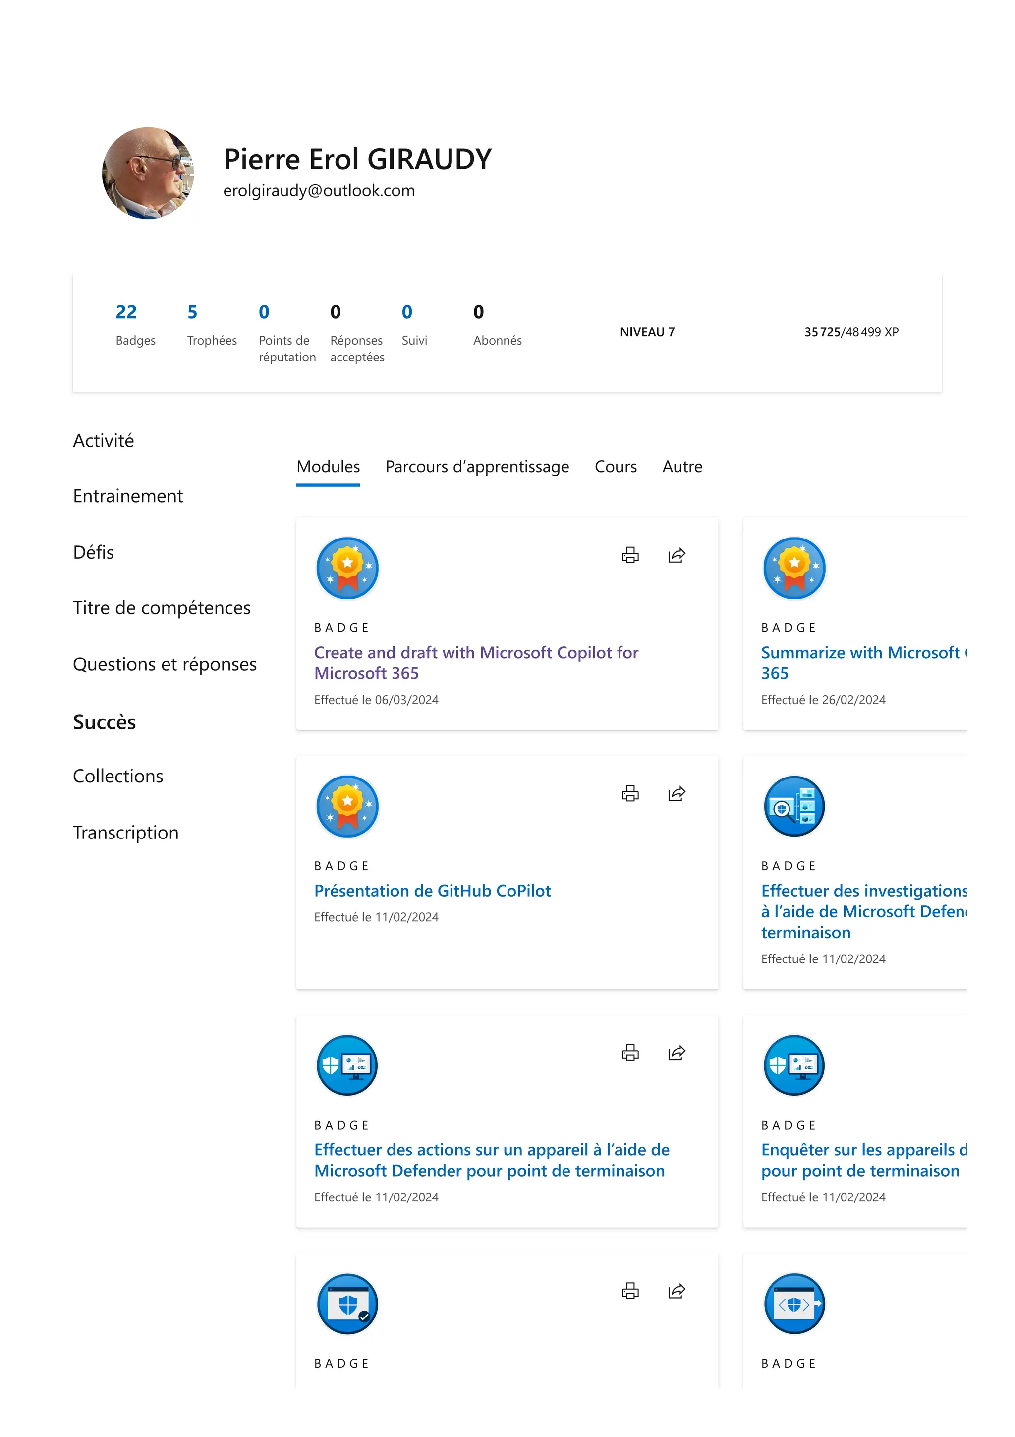Screen dimensions: 1015x1437
Task: Print the Effectuer des actions sur un appareil badge
Action: point(630,1053)
